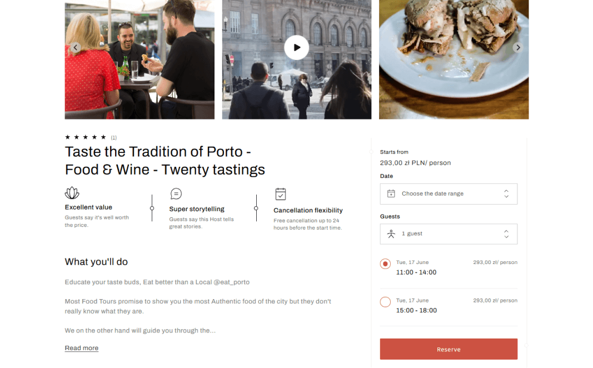Screen dimensions: 593x368
Task: Open the review count (1) link
Action: point(114,138)
